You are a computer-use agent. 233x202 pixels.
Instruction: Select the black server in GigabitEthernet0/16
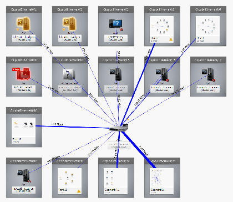162,74
